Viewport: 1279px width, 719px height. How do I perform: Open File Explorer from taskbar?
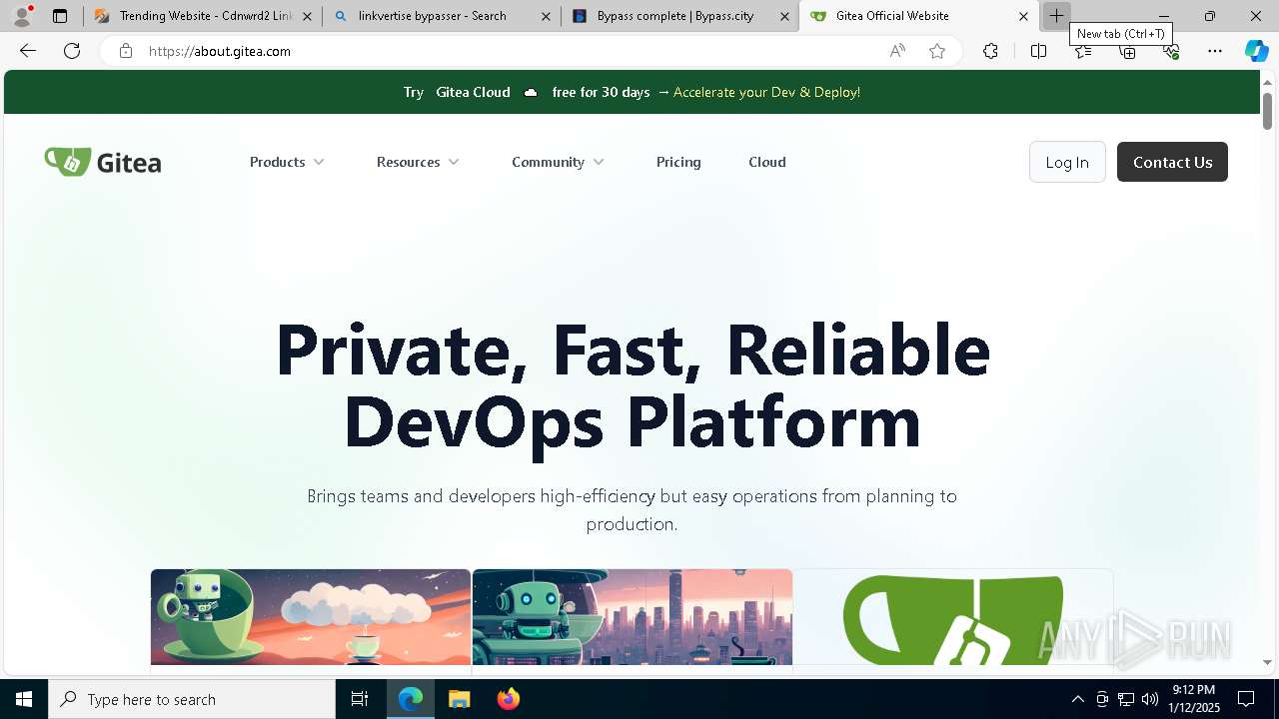459,699
